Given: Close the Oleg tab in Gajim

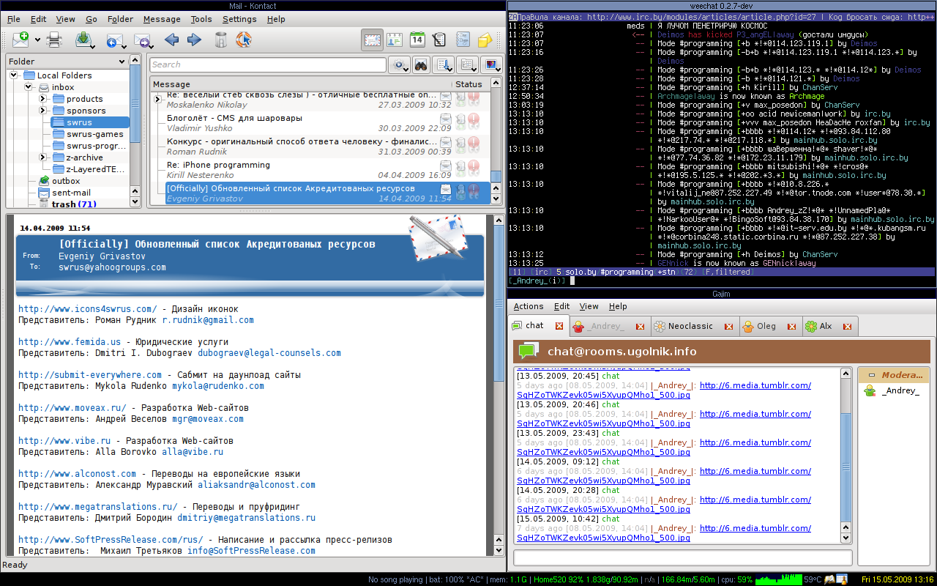Looking at the screenshot, I should click(x=791, y=327).
